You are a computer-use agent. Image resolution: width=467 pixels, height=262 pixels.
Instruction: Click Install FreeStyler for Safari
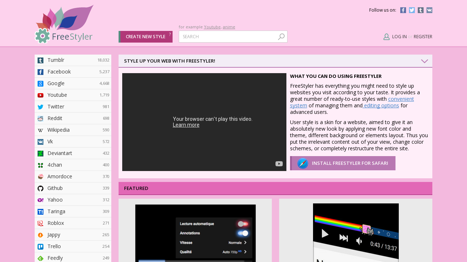coord(343,163)
